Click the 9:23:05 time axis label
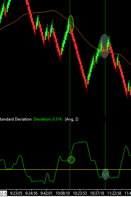The width and height of the screenshot is (131, 197). click(16, 193)
